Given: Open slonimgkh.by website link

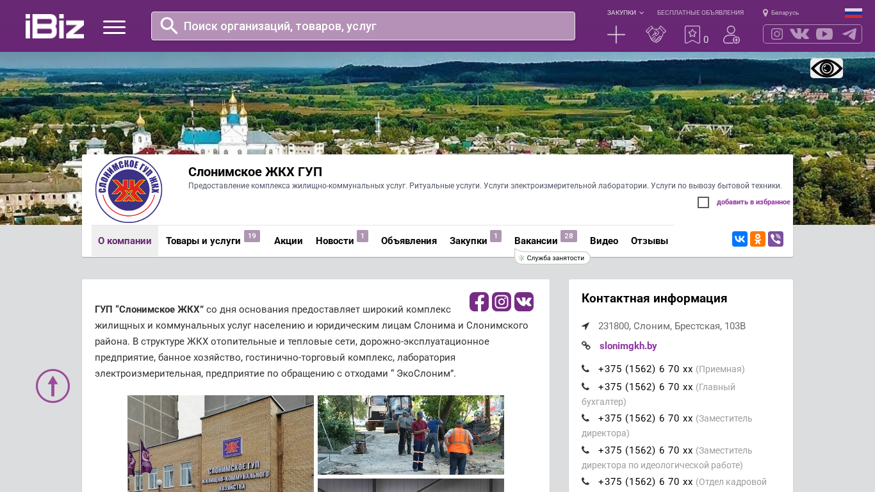Looking at the screenshot, I should coord(628,346).
